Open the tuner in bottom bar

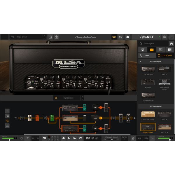[28, 138]
